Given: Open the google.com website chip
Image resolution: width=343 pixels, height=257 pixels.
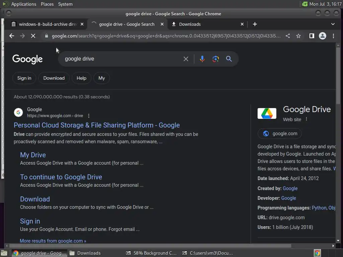Looking at the screenshot, I should (x=280, y=134).
